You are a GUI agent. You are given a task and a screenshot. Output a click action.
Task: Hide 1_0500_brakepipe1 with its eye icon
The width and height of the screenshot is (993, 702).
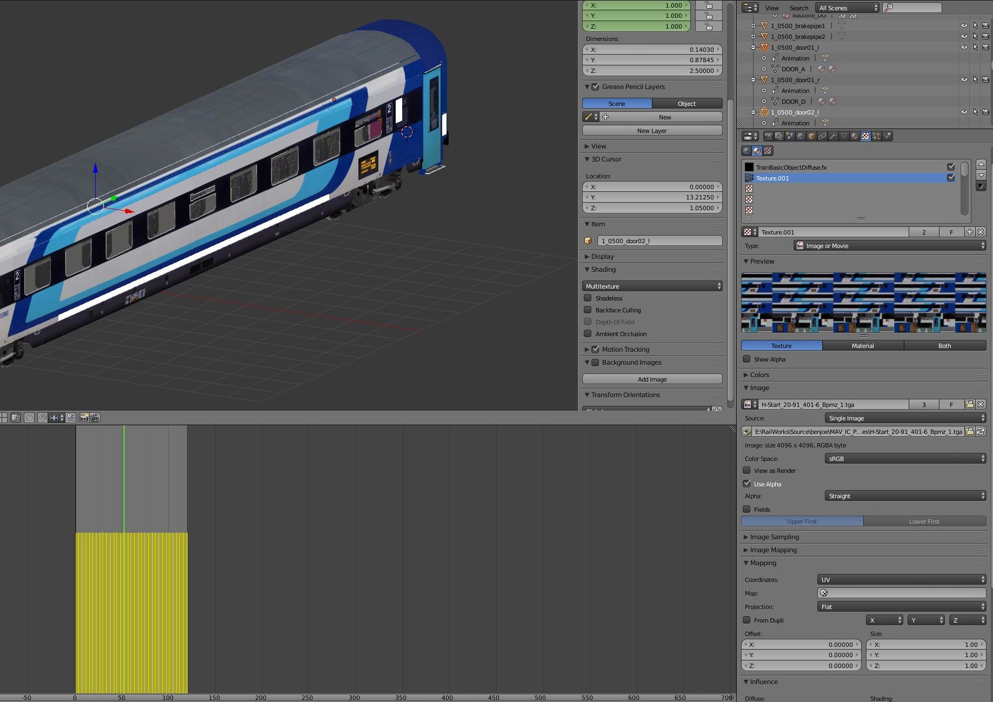tap(964, 26)
